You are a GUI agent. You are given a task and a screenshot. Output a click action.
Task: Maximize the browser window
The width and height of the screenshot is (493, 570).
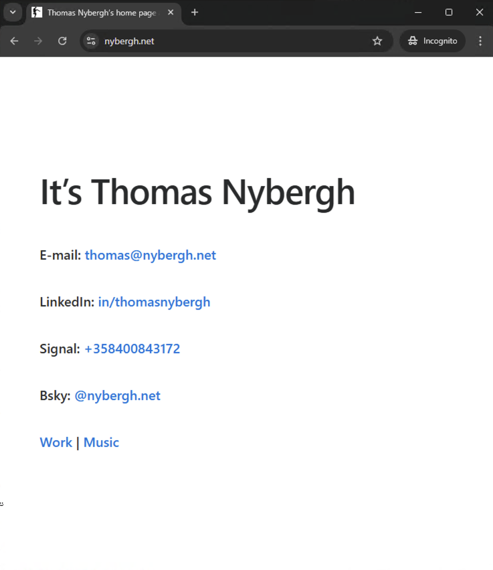[449, 12]
